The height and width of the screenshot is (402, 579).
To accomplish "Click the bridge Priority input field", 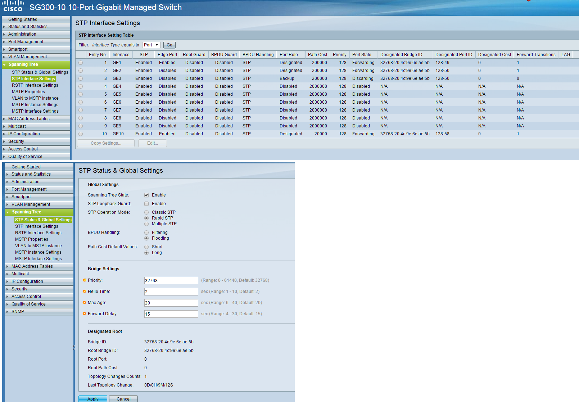I will click(171, 281).
